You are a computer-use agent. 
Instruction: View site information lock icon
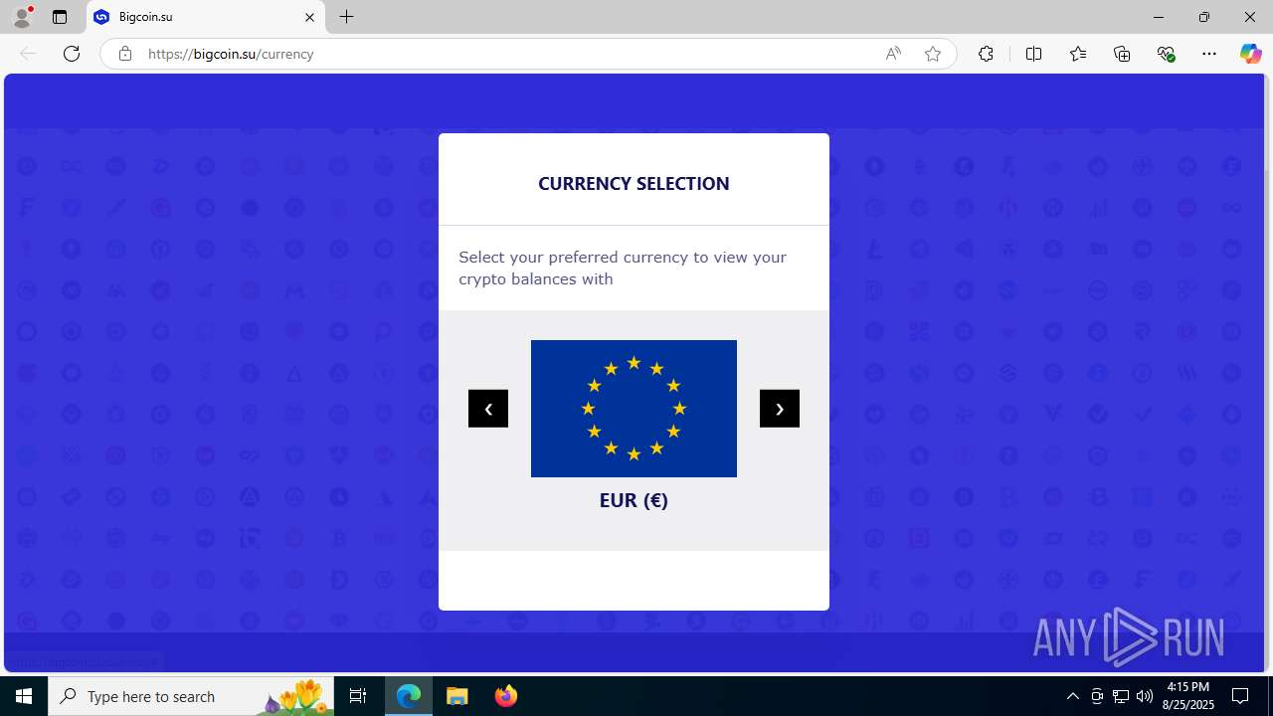click(124, 54)
